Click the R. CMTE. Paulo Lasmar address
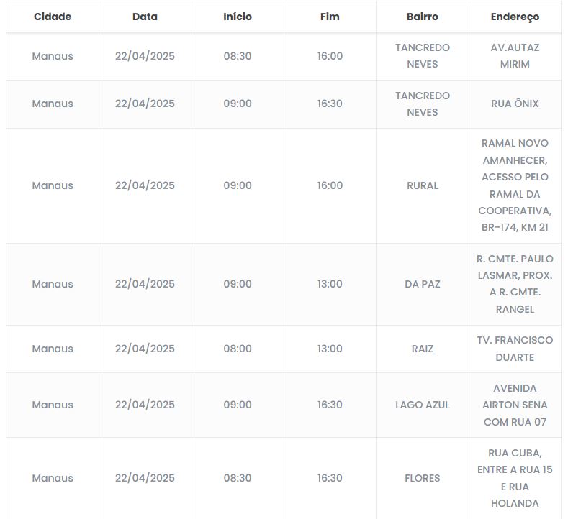The image size is (568, 519). [x=515, y=284]
